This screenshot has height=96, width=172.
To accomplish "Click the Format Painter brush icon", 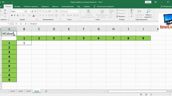I will point(5,16).
